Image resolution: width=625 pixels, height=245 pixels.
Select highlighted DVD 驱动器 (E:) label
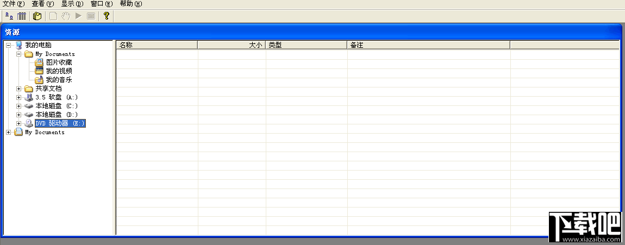pyautogui.click(x=60, y=123)
